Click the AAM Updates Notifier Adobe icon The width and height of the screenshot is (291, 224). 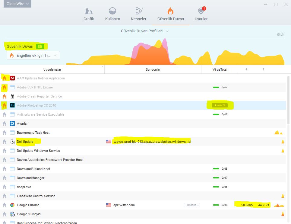12,78
